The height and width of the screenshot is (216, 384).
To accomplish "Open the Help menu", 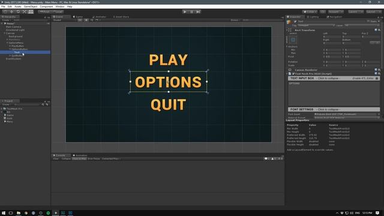I will 70,7.
